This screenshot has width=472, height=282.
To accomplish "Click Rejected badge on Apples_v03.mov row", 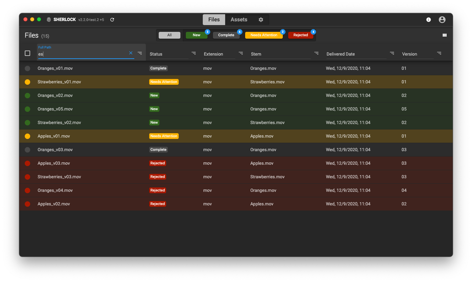I will (158, 163).
